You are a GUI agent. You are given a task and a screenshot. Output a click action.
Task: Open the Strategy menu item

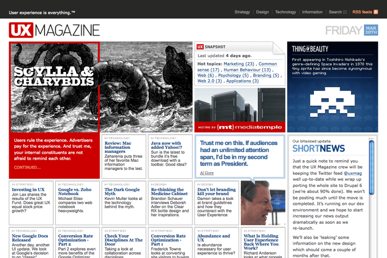[242, 12]
